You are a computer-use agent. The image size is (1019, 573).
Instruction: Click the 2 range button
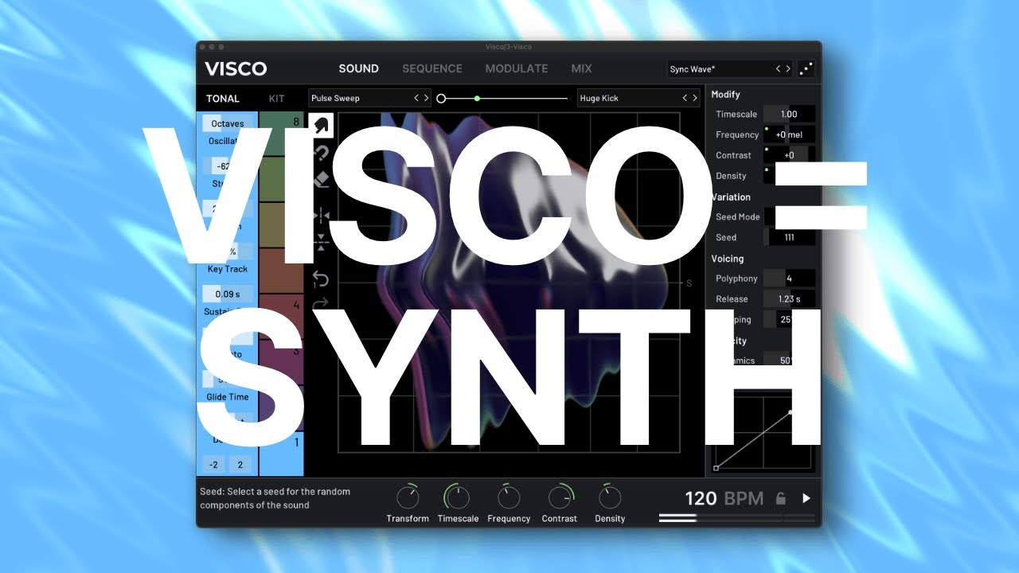(239, 465)
